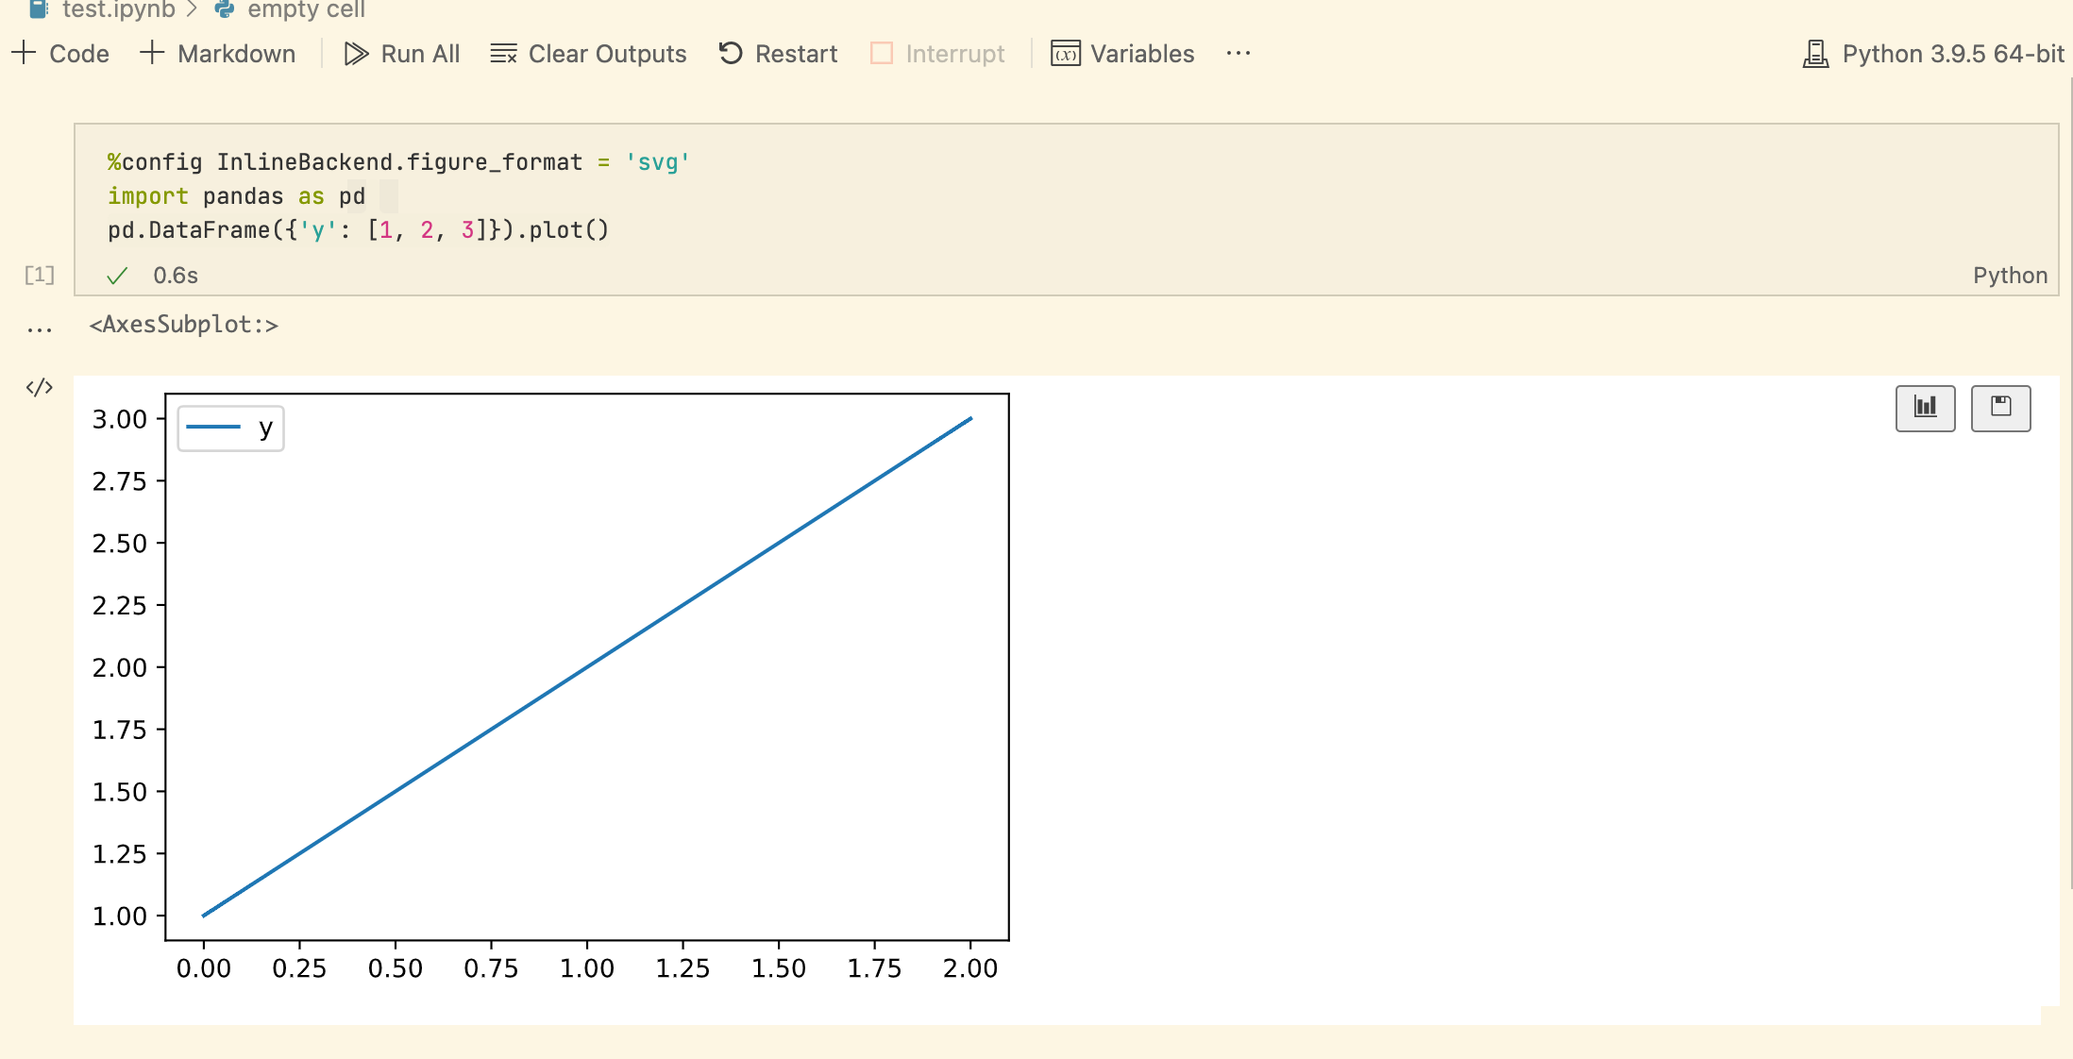Click the plus Code button
2073x1059 pixels.
pyautogui.click(x=61, y=54)
